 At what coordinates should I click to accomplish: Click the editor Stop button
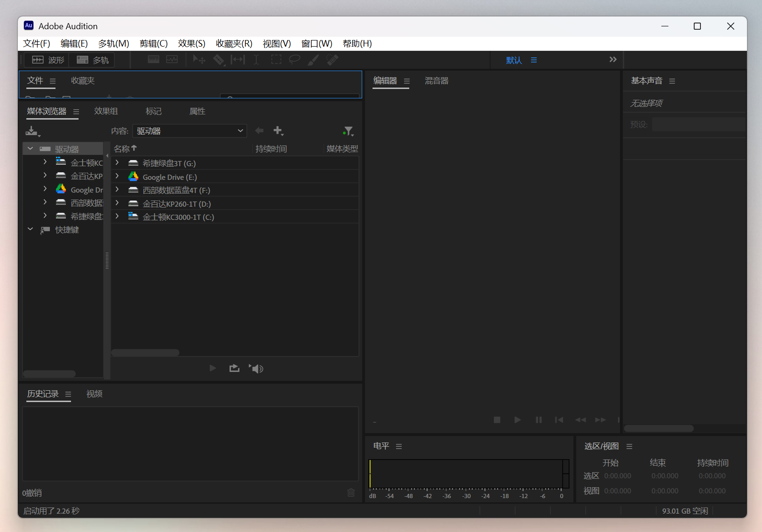tap(497, 419)
